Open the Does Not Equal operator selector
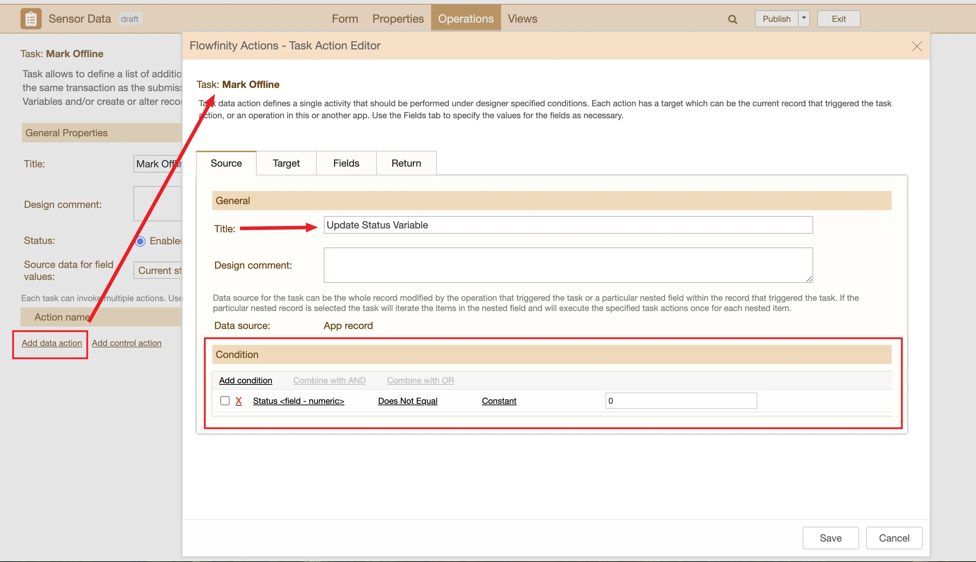 [x=407, y=401]
